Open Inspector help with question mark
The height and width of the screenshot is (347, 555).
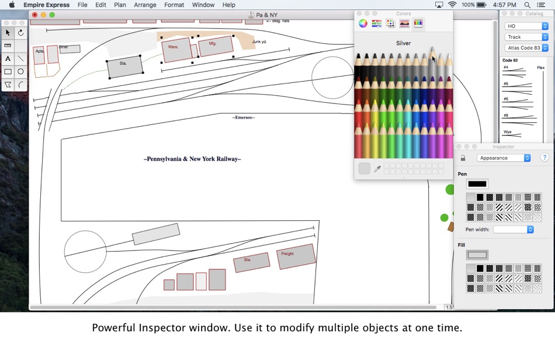pos(544,158)
